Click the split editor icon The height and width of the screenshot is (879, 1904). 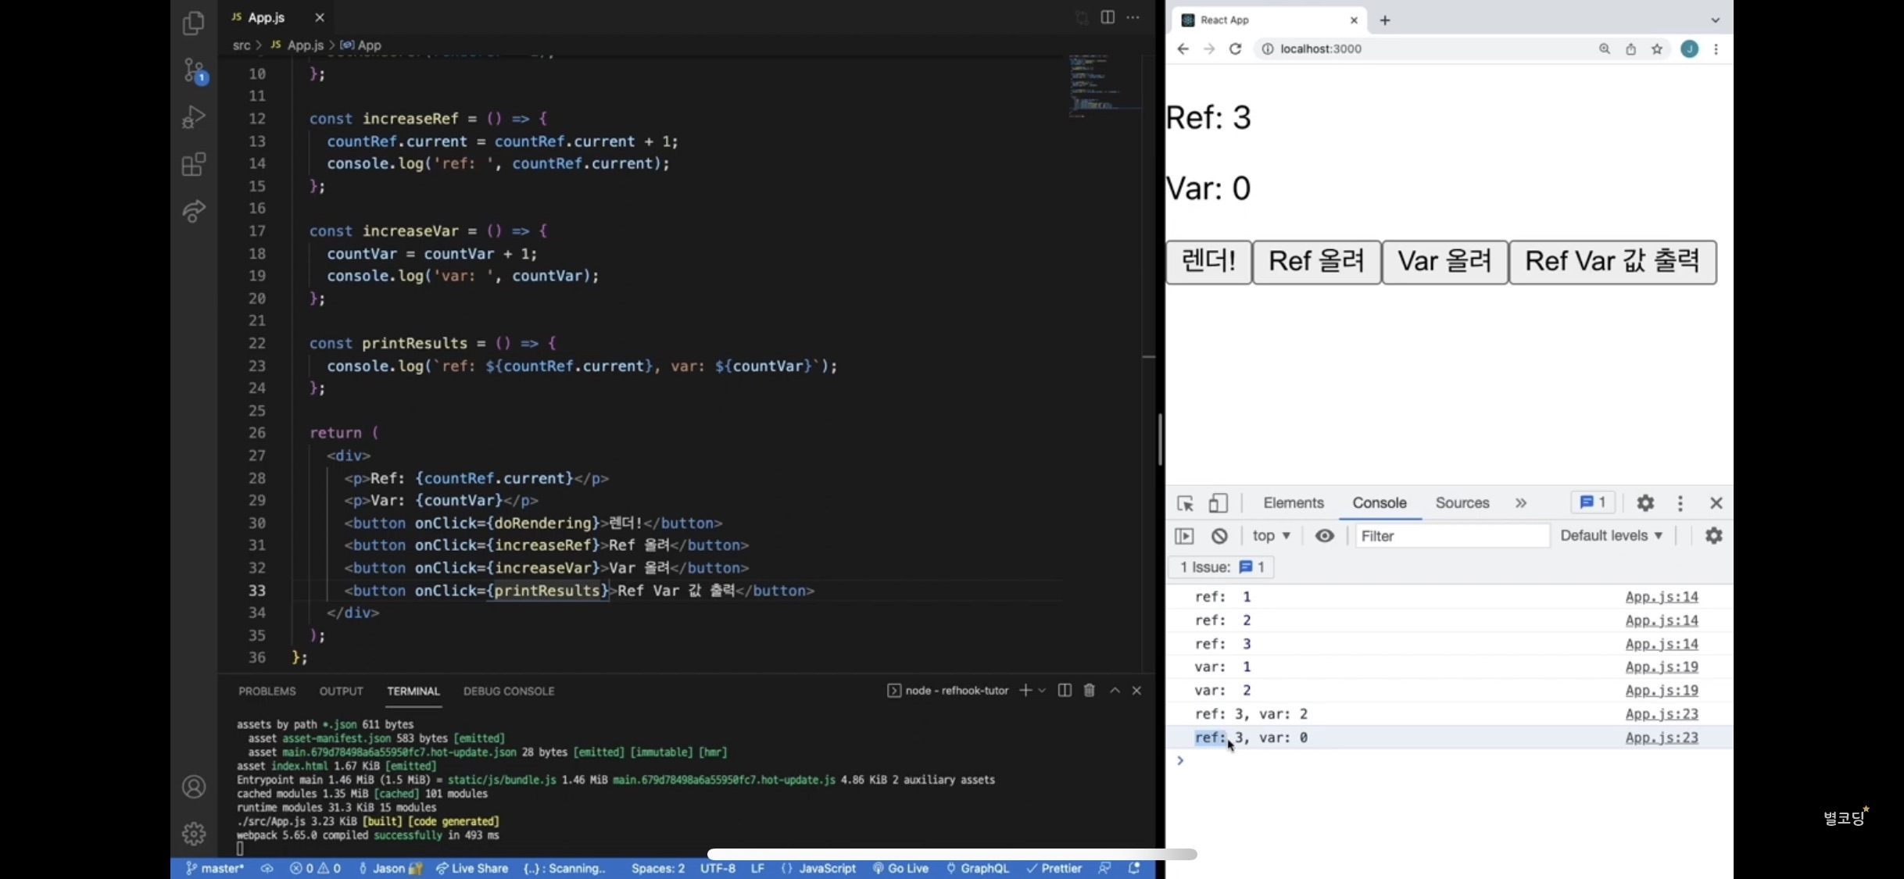[1108, 17]
